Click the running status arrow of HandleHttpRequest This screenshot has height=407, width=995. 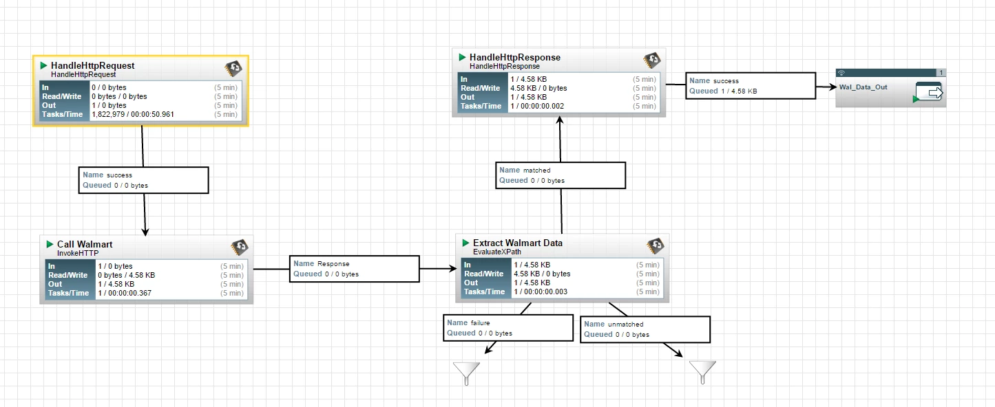click(x=44, y=65)
